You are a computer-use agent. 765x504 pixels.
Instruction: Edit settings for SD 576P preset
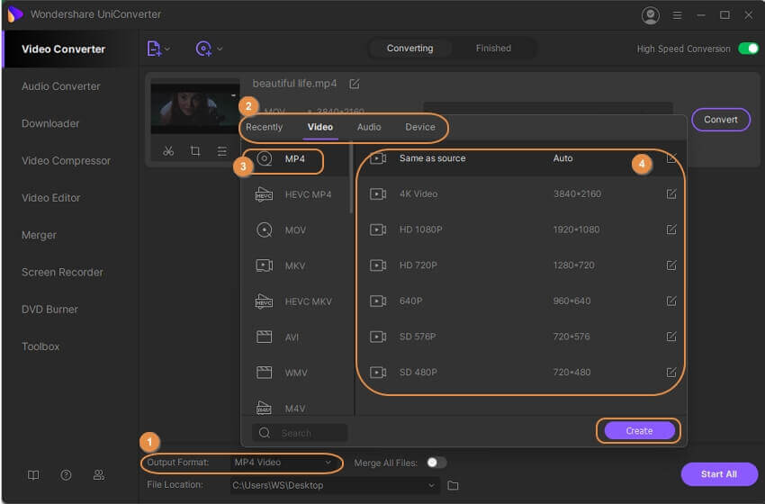[x=671, y=337]
